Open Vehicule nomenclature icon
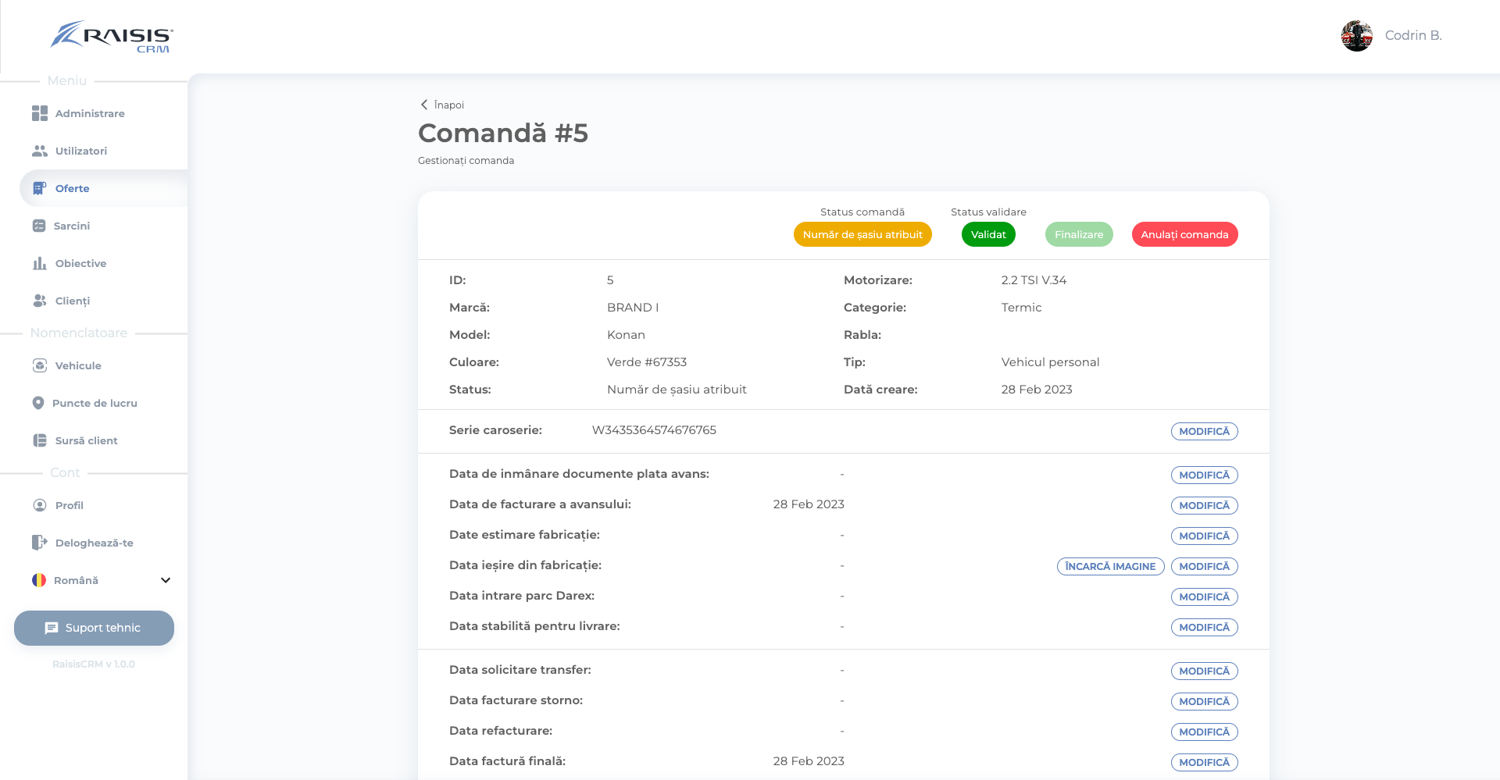Viewport: 1500px width, 780px height. [40, 365]
